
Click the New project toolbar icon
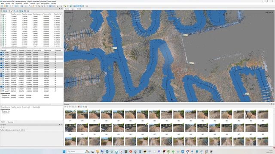(2, 6)
